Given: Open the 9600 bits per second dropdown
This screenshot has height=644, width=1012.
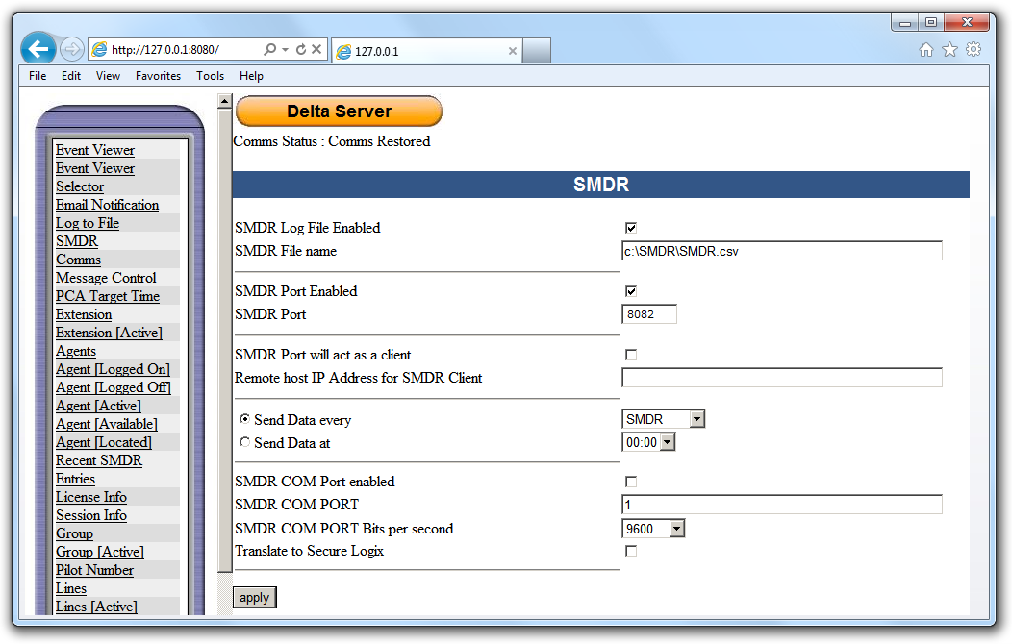Looking at the screenshot, I should tap(676, 528).
